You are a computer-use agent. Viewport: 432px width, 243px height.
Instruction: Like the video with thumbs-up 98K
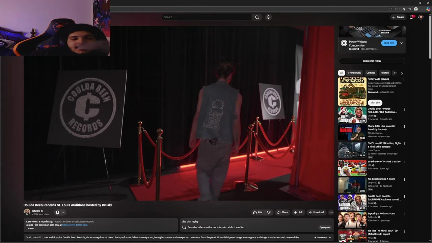[258, 212]
